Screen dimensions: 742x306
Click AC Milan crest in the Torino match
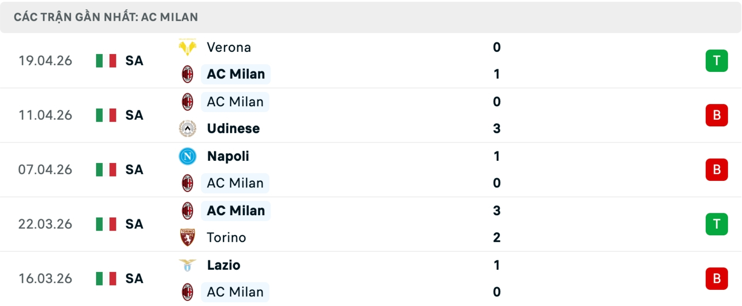click(187, 211)
